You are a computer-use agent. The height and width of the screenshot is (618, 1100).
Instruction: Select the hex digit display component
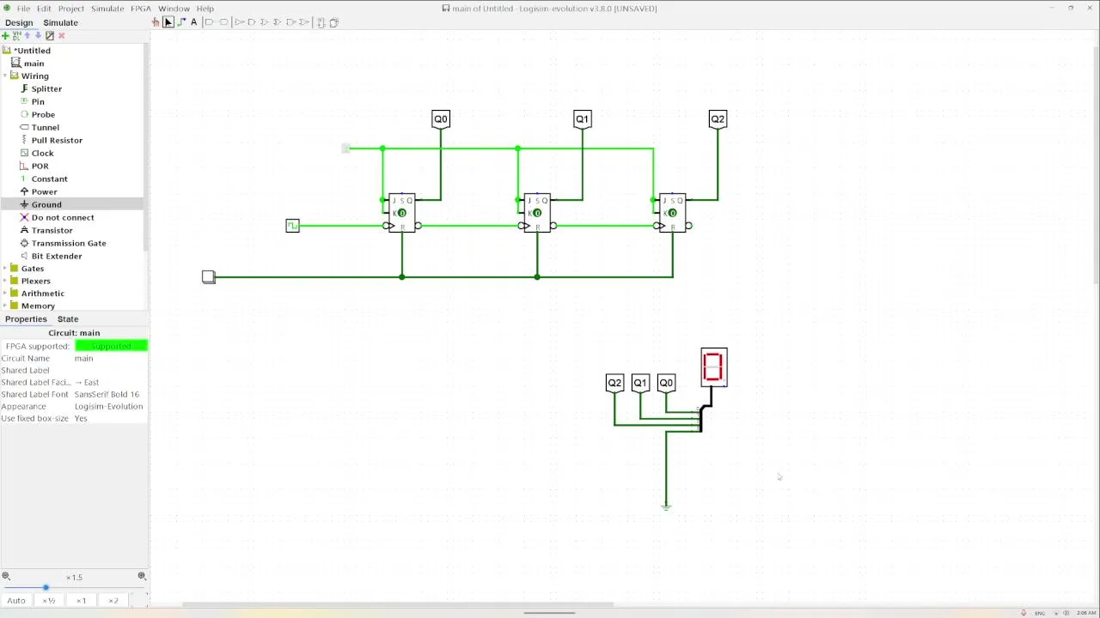(714, 367)
